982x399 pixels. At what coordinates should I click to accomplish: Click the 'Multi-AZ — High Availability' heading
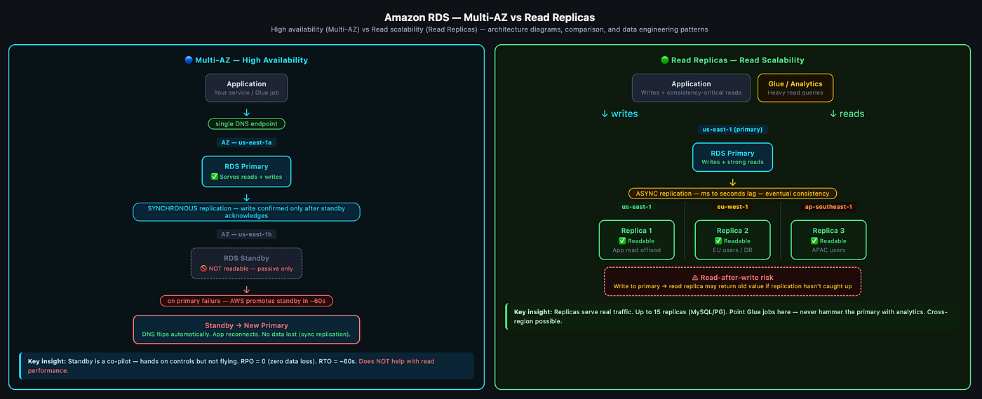[x=251, y=60]
